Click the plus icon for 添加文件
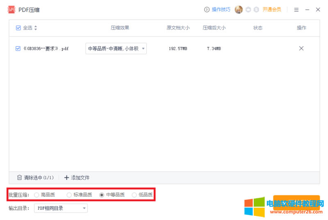Image resolution: width=328 pixels, height=220 pixels. (x=67, y=177)
